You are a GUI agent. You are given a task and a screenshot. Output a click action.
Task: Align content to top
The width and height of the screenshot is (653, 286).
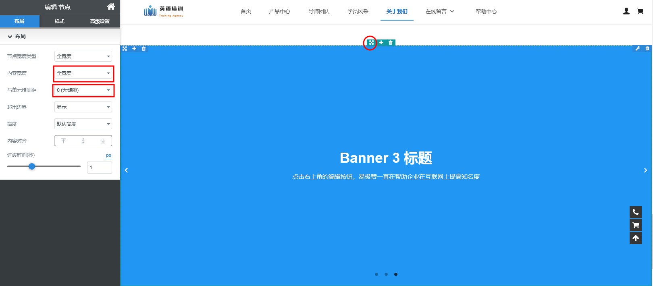tap(64, 141)
